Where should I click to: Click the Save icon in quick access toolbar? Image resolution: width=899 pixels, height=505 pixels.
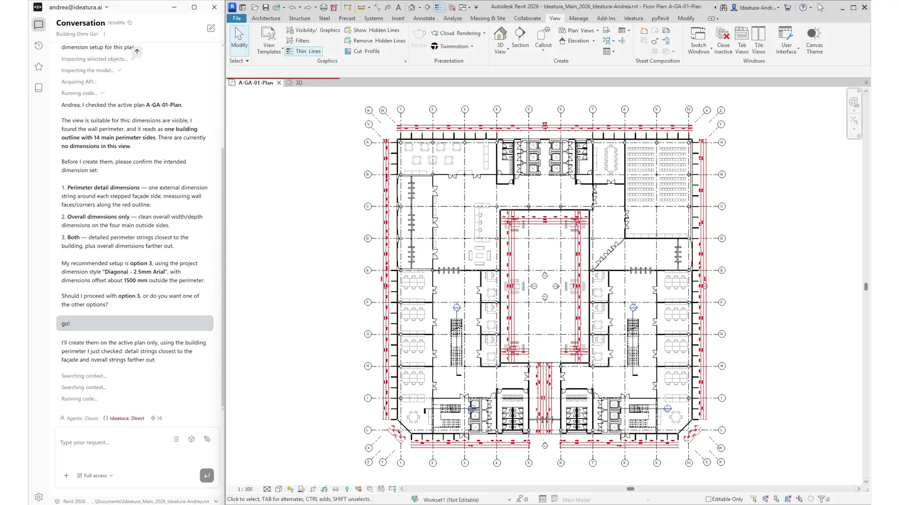pyautogui.click(x=266, y=7)
